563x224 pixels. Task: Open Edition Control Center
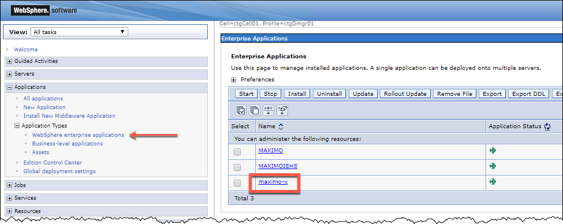tap(53, 163)
